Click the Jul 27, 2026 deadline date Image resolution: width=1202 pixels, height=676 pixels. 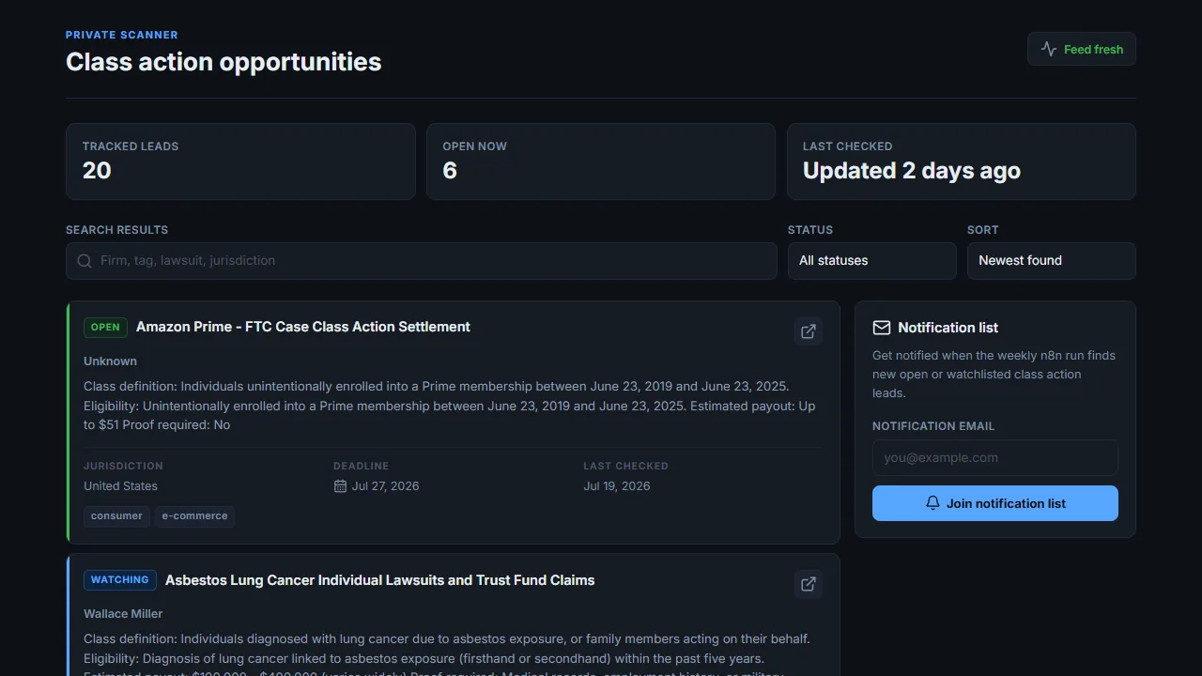(386, 486)
